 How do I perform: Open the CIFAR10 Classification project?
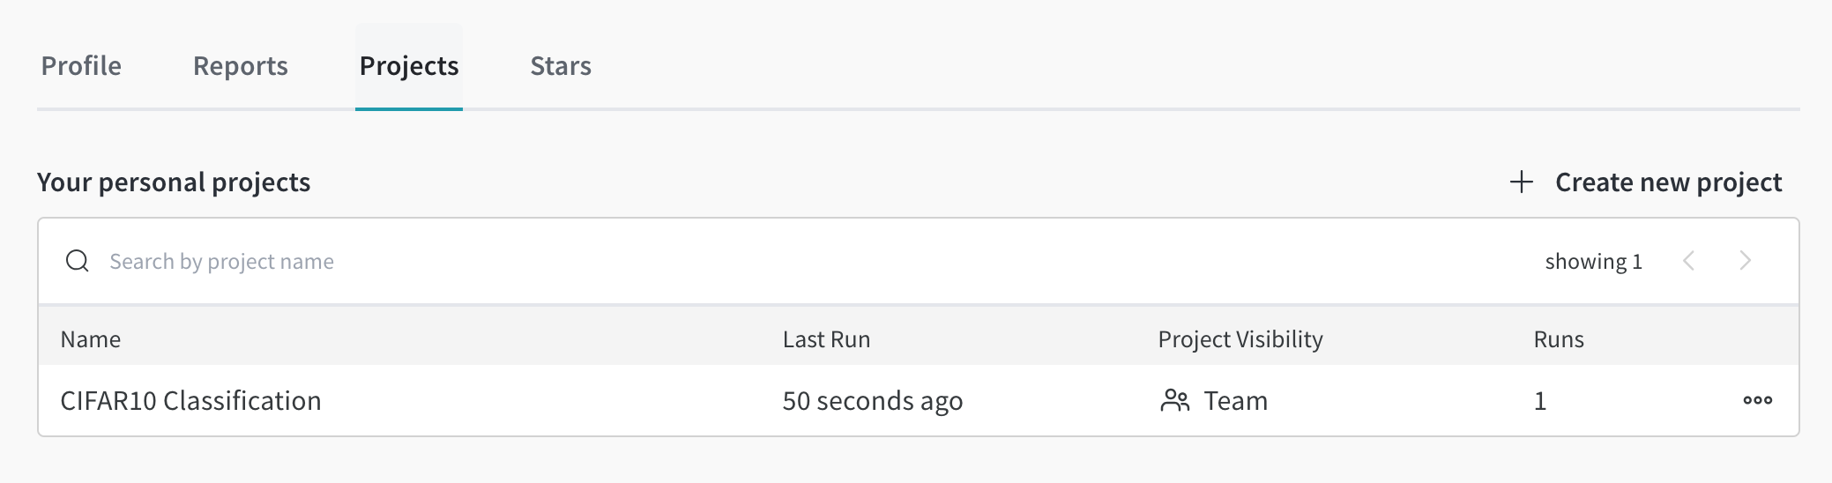click(190, 401)
